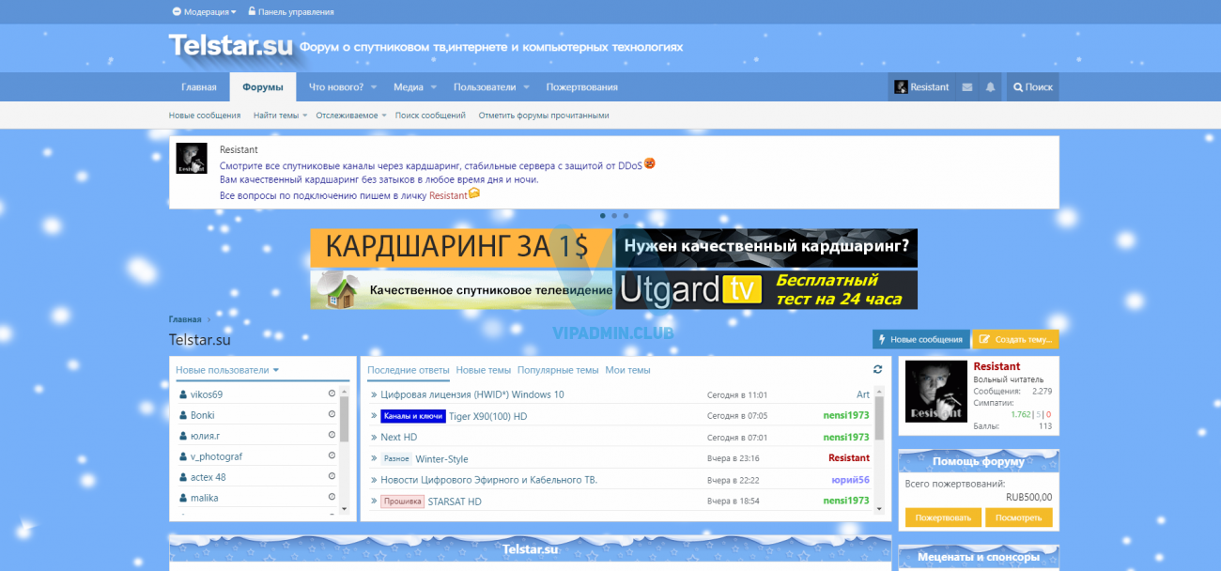This screenshot has width=1221, height=571.
Task: Click the clock icon next to malika
Action: point(332,498)
